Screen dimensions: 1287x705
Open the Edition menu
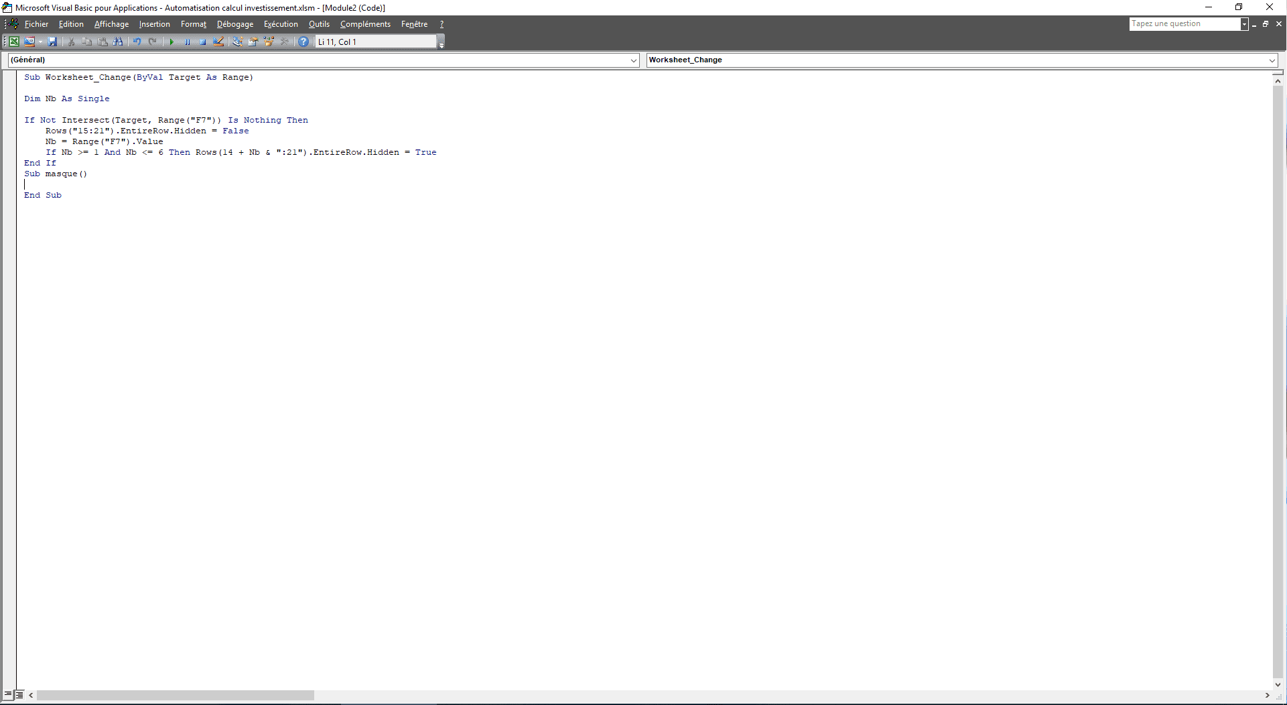tap(71, 24)
